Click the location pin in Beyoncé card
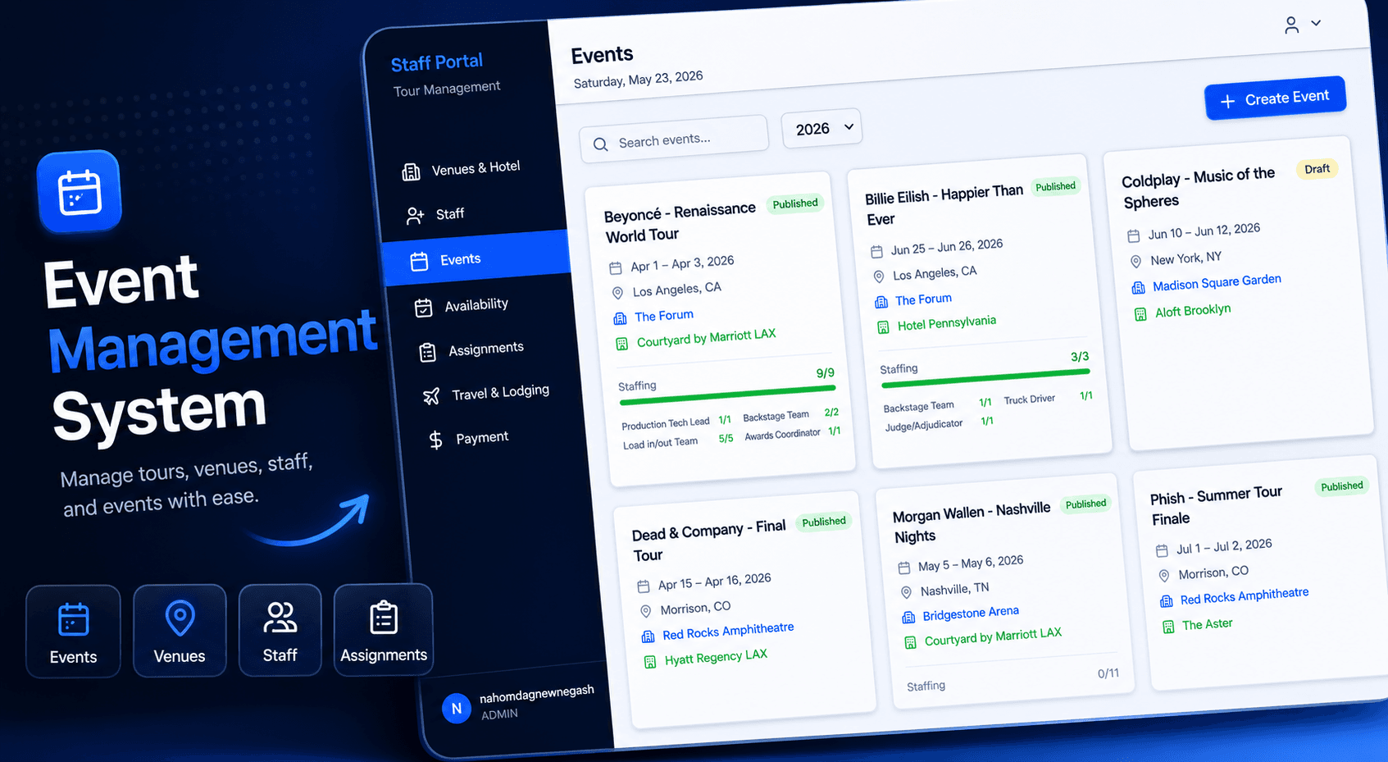 (617, 293)
